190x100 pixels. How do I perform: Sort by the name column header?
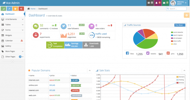click(x=38, y=75)
